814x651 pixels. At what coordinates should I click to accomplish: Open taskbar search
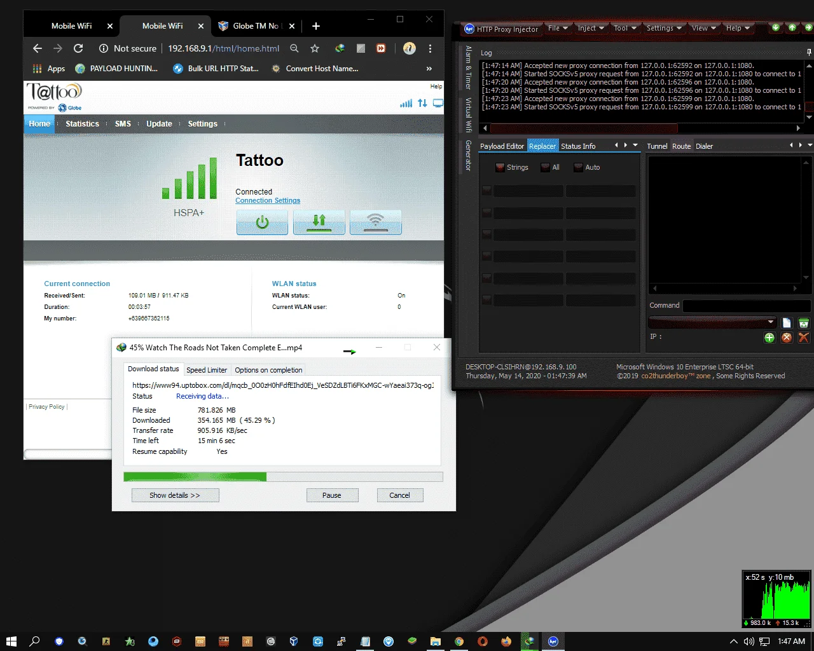click(35, 641)
